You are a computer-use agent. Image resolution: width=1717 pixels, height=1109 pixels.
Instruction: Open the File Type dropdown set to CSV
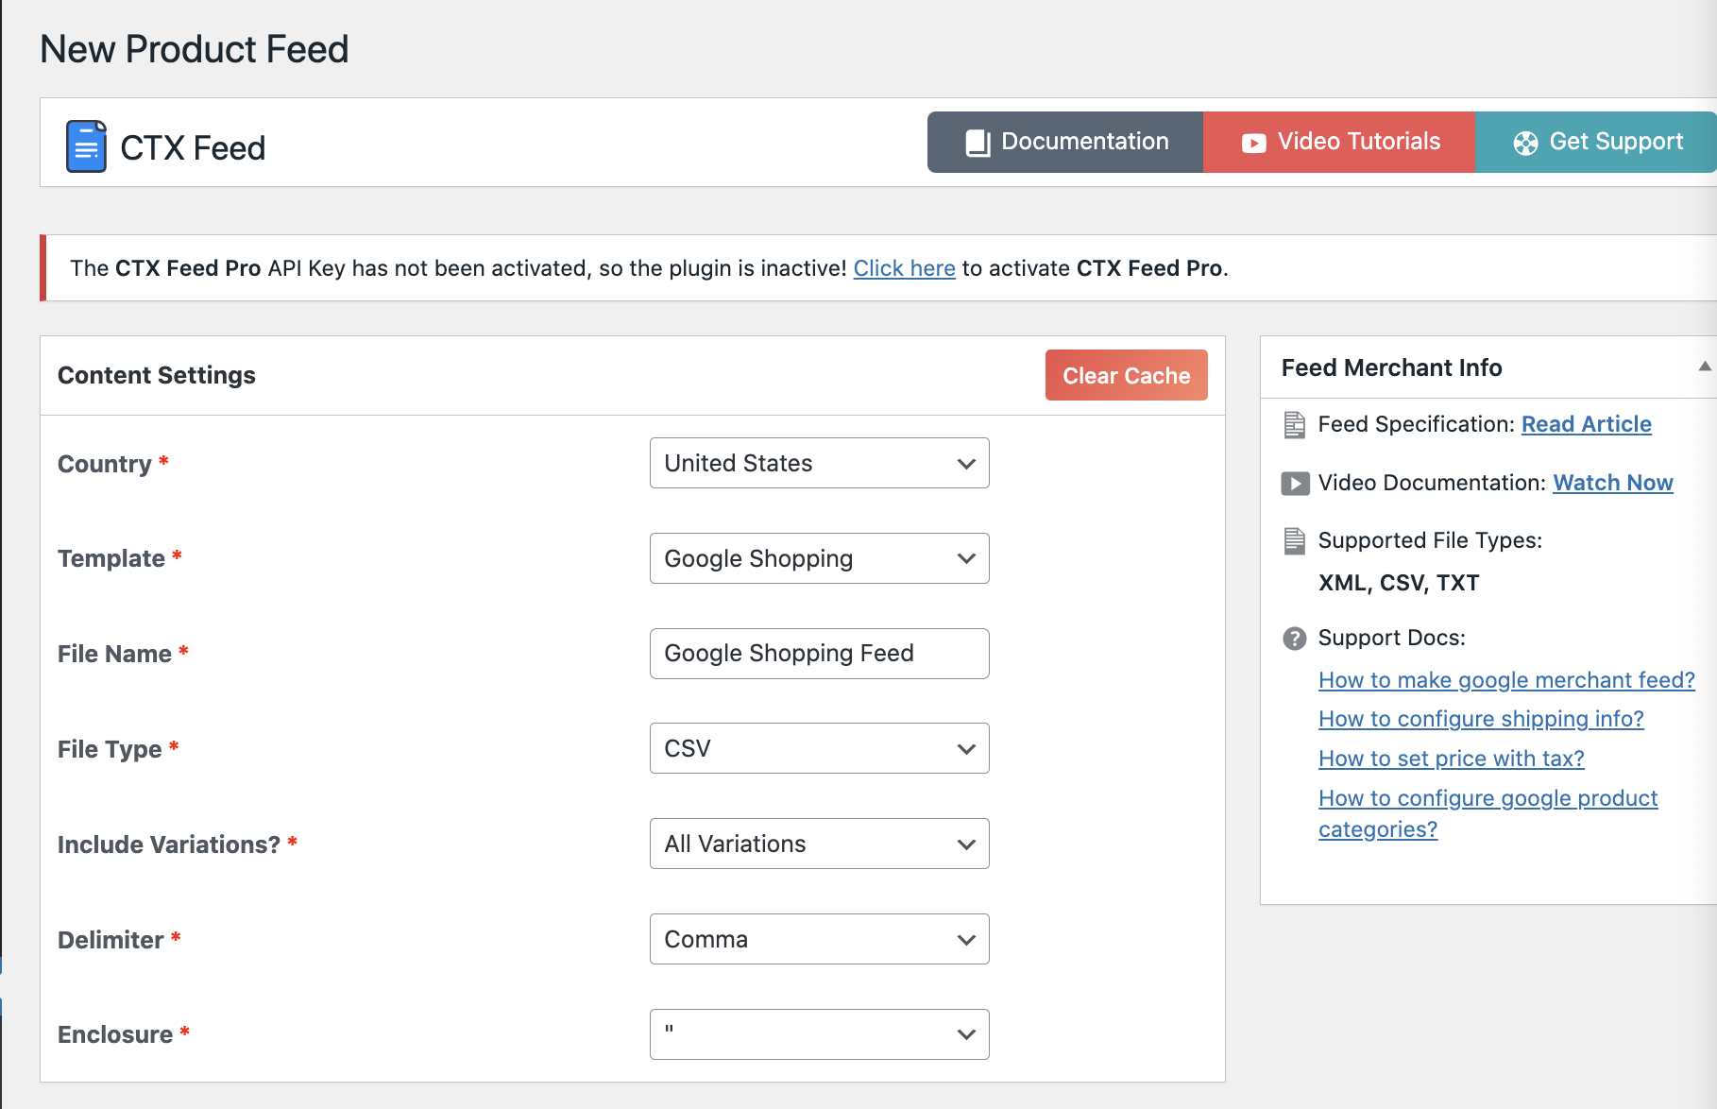pyautogui.click(x=818, y=748)
